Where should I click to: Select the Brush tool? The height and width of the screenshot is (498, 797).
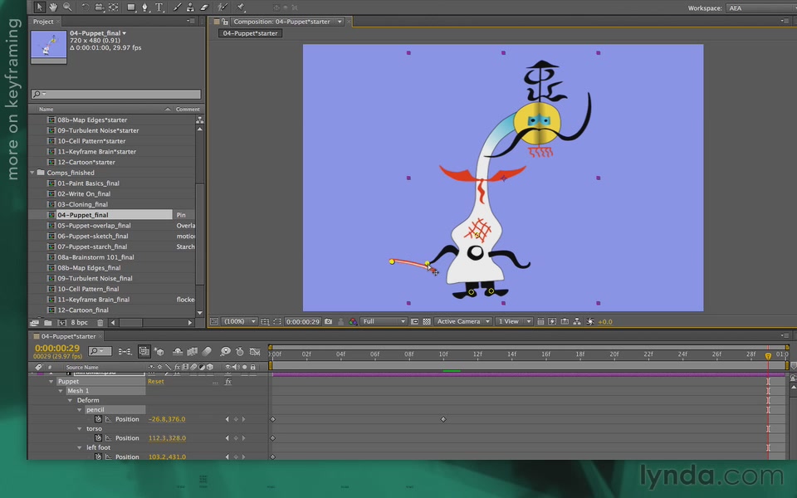(177, 7)
